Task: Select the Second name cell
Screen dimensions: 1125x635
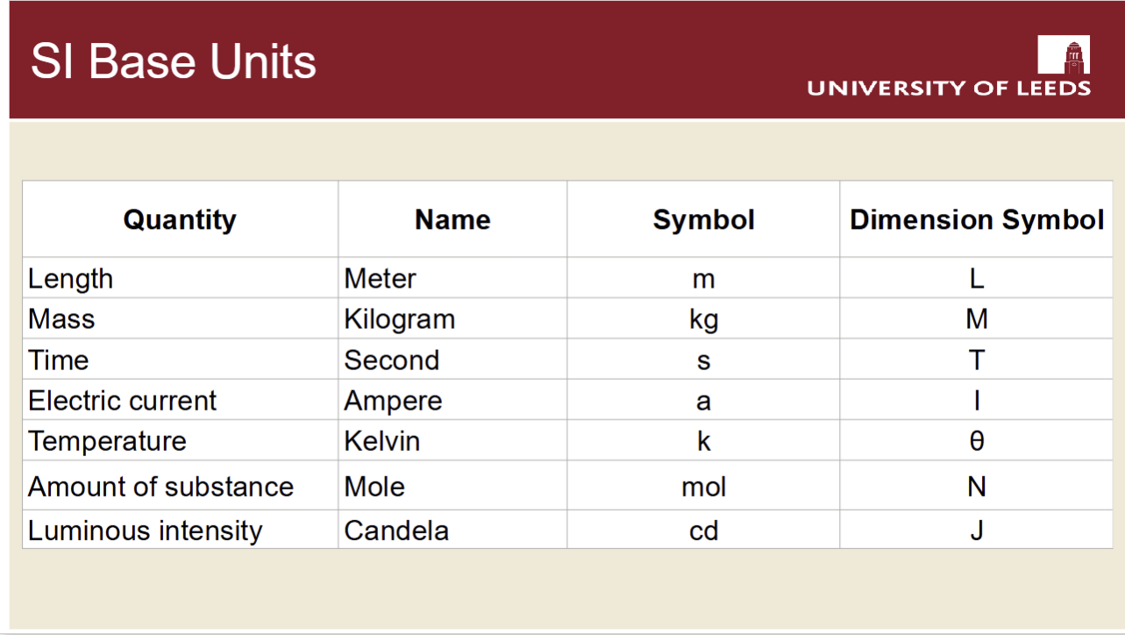Action: 452,360
